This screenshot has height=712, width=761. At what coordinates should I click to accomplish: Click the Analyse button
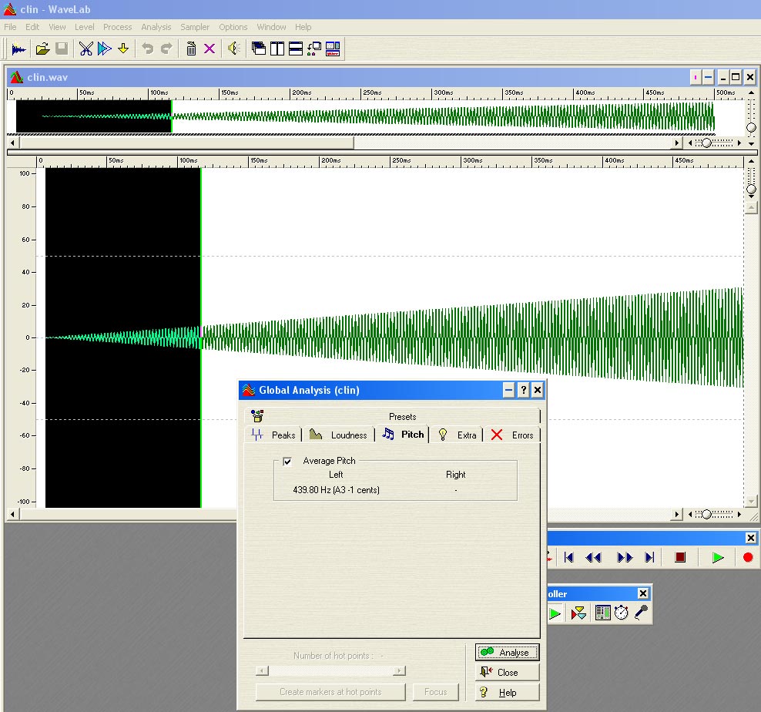pyautogui.click(x=507, y=652)
